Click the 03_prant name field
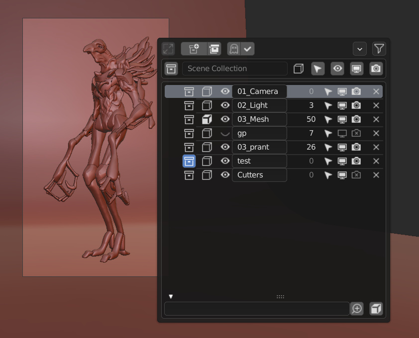The height and width of the screenshot is (338, 419). [x=259, y=147]
